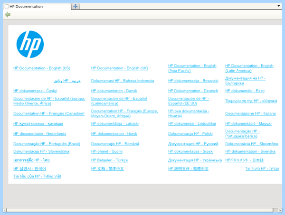Image resolution: width=285 pixels, height=215 pixels.
Task: Open Français (Europe, Moyen-Orient, Afrique) link
Action: click(124, 113)
